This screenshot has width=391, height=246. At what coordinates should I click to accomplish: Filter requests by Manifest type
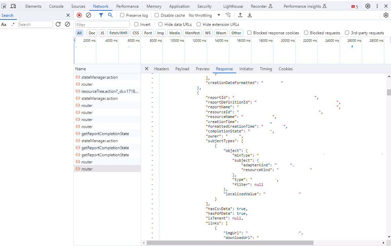point(192,33)
